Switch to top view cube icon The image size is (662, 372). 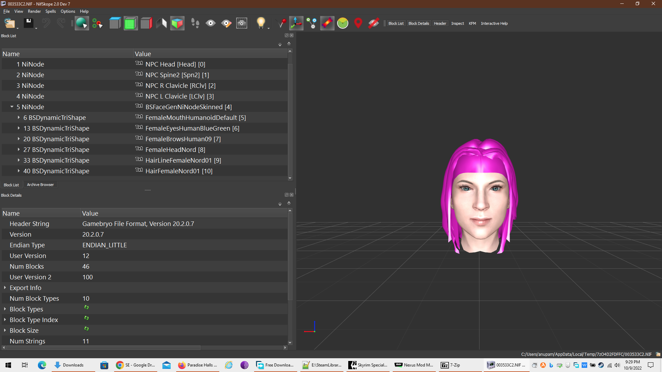(115, 23)
